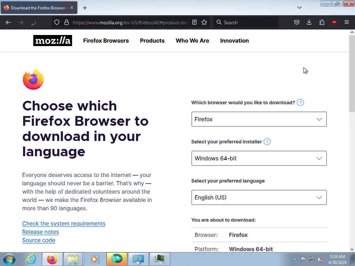The height and width of the screenshot is (266, 355).
Task: Open the Innovation menu
Action: point(234,41)
